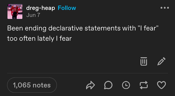Reblog the post with the arrows icon
This screenshot has width=175, height=96.
point(144,85)
